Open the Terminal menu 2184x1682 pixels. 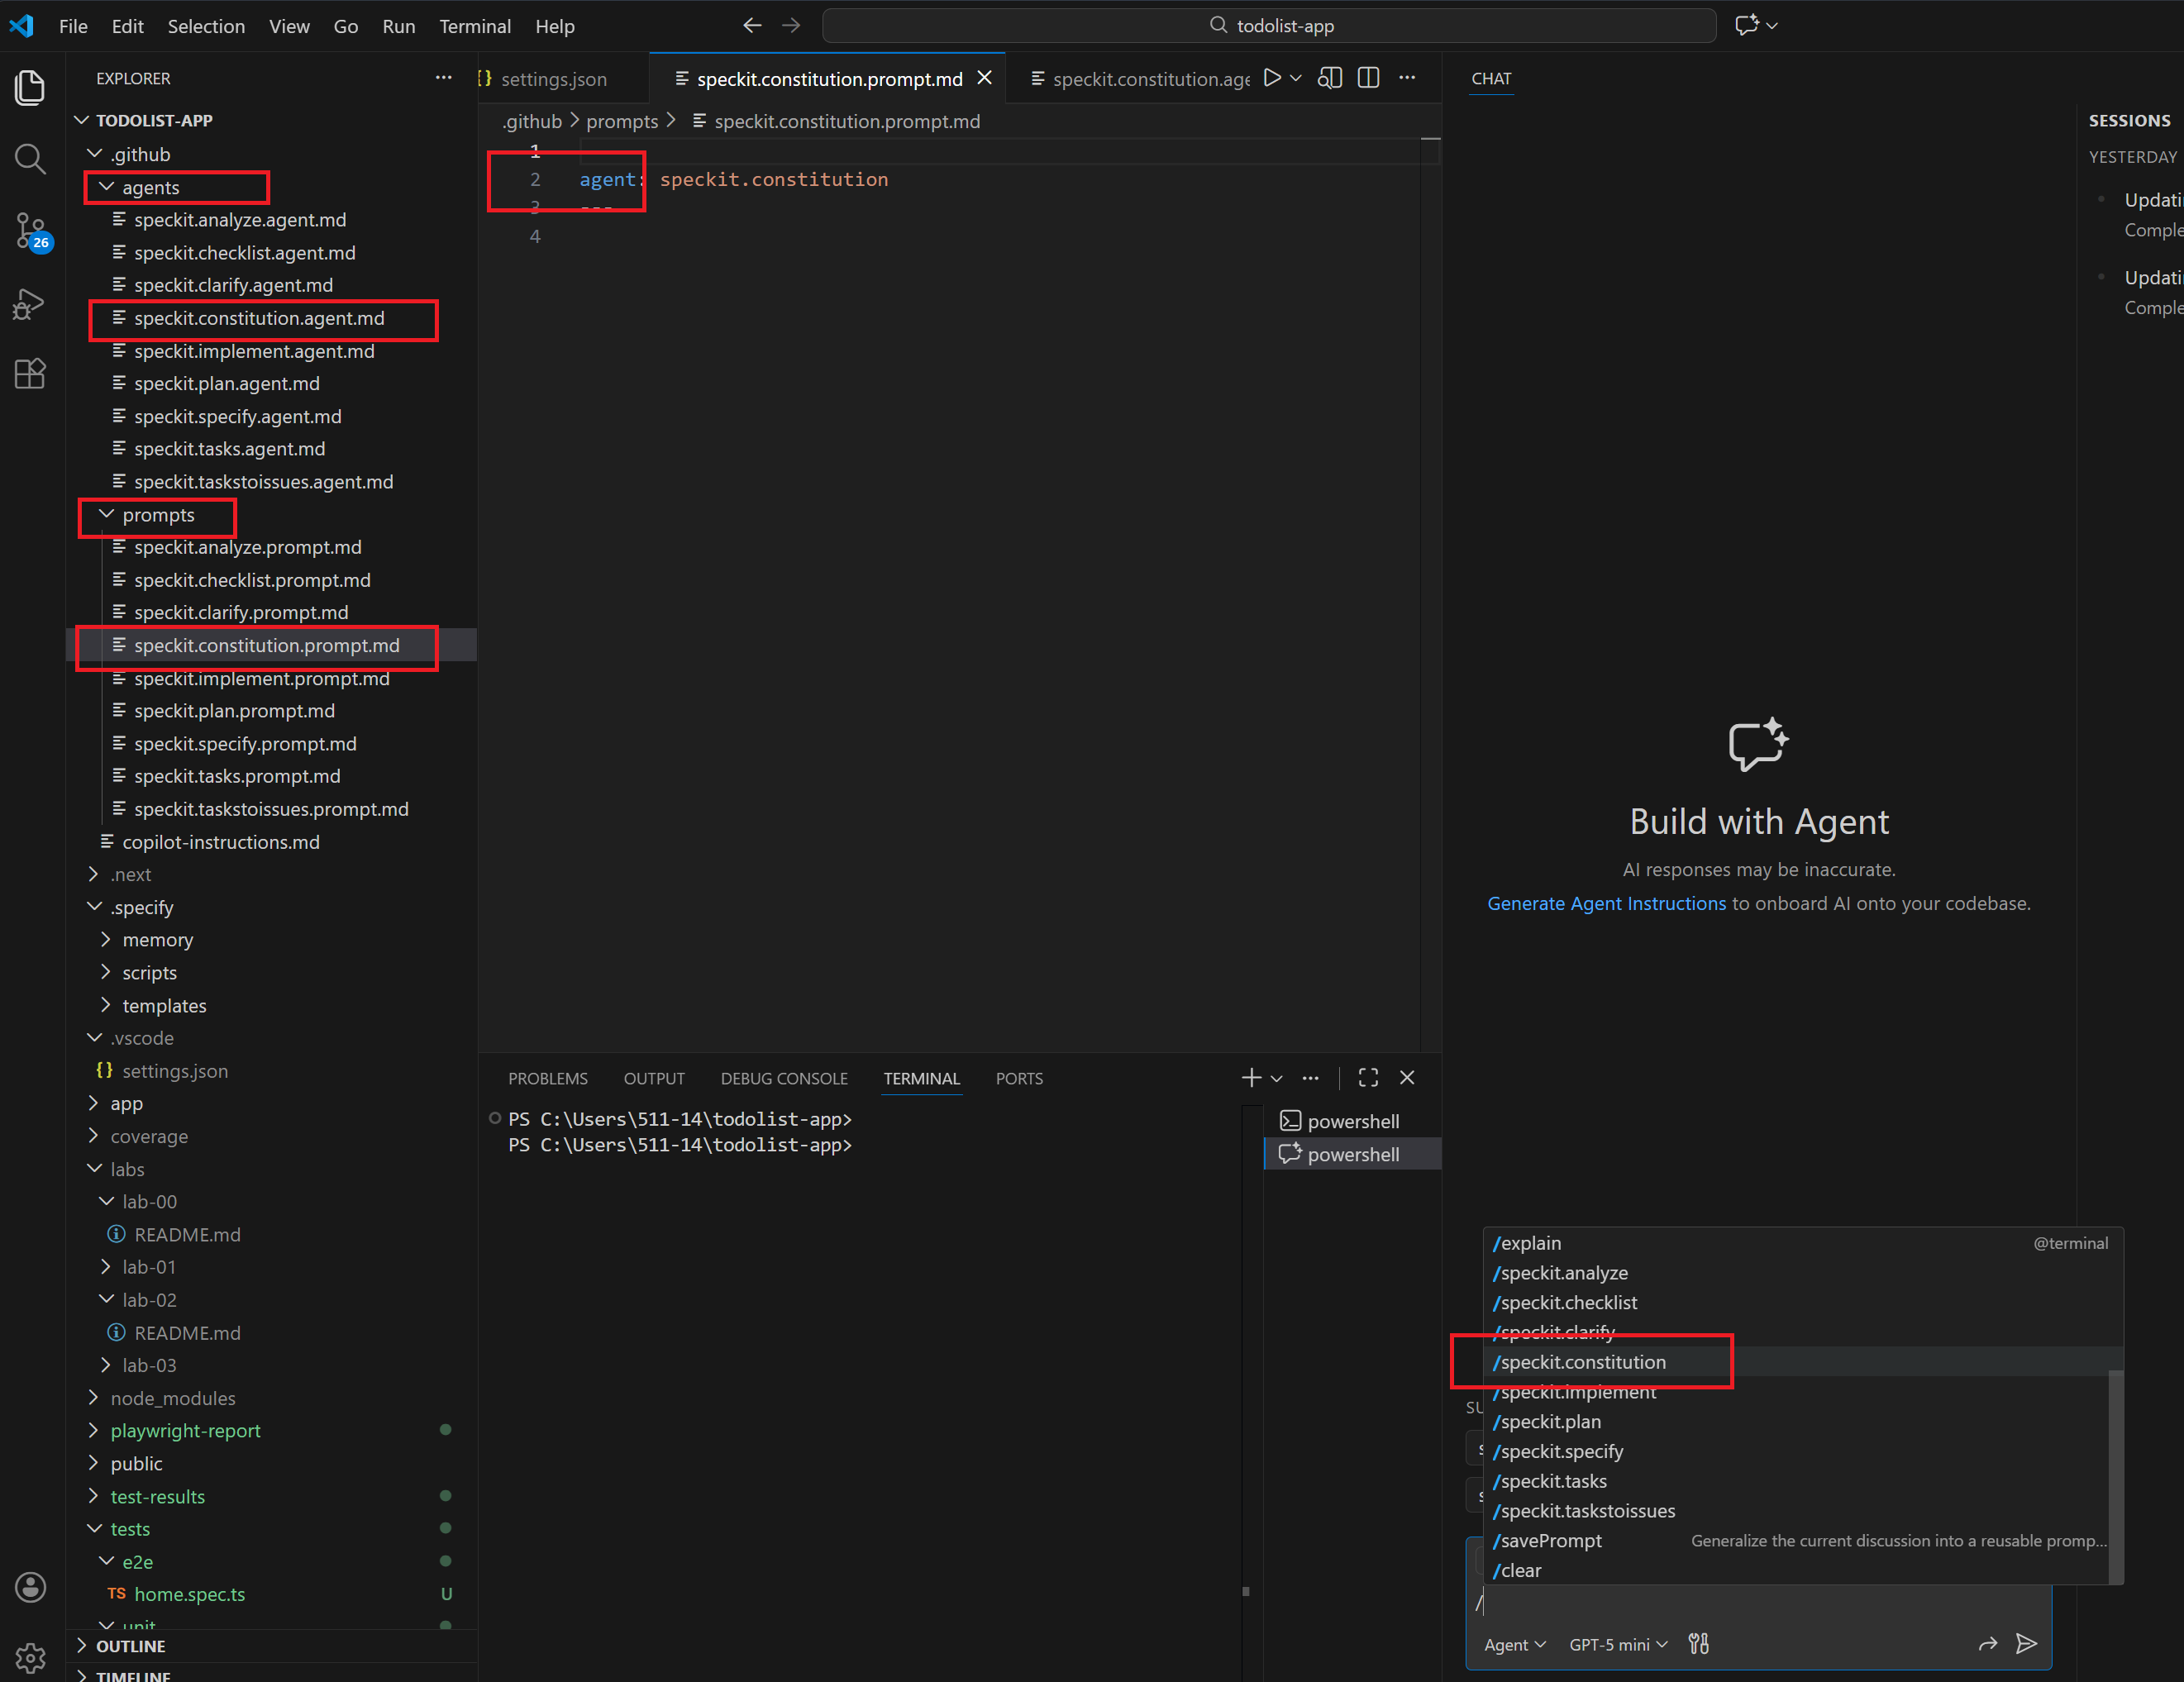(474, 26)
